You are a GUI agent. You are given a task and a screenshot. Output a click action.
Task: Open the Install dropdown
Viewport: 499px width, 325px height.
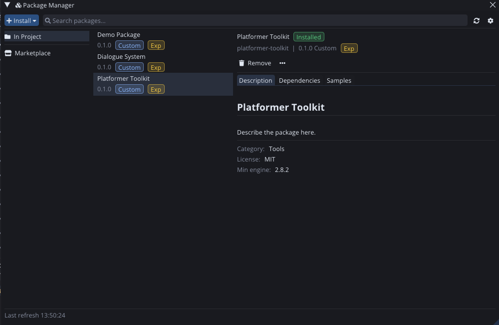click(21, 20)
